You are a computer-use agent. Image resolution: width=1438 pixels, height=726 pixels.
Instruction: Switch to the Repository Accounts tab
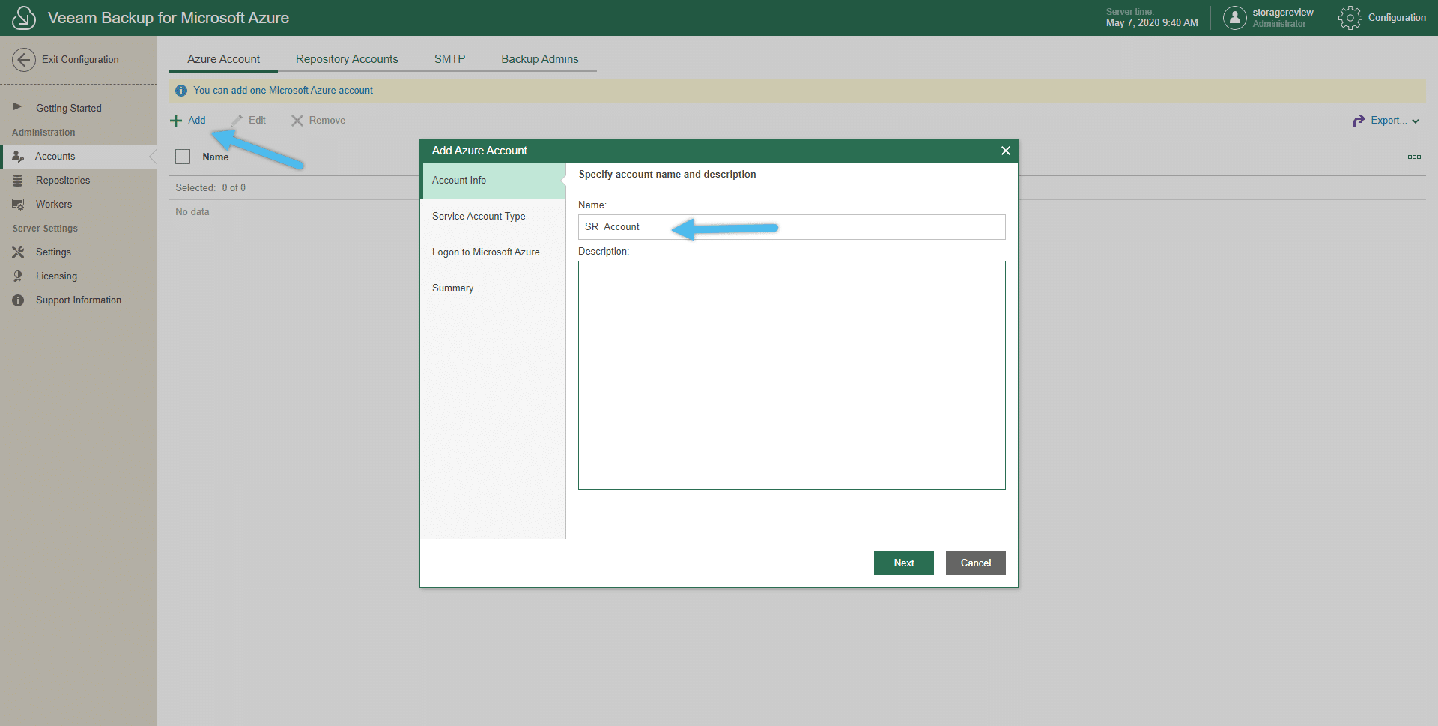347,59
